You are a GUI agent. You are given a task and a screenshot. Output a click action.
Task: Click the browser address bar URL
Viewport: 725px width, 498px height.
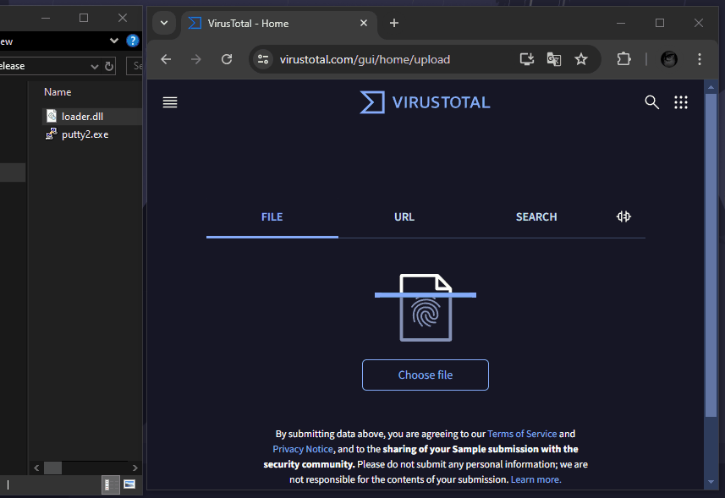point(365,59)
